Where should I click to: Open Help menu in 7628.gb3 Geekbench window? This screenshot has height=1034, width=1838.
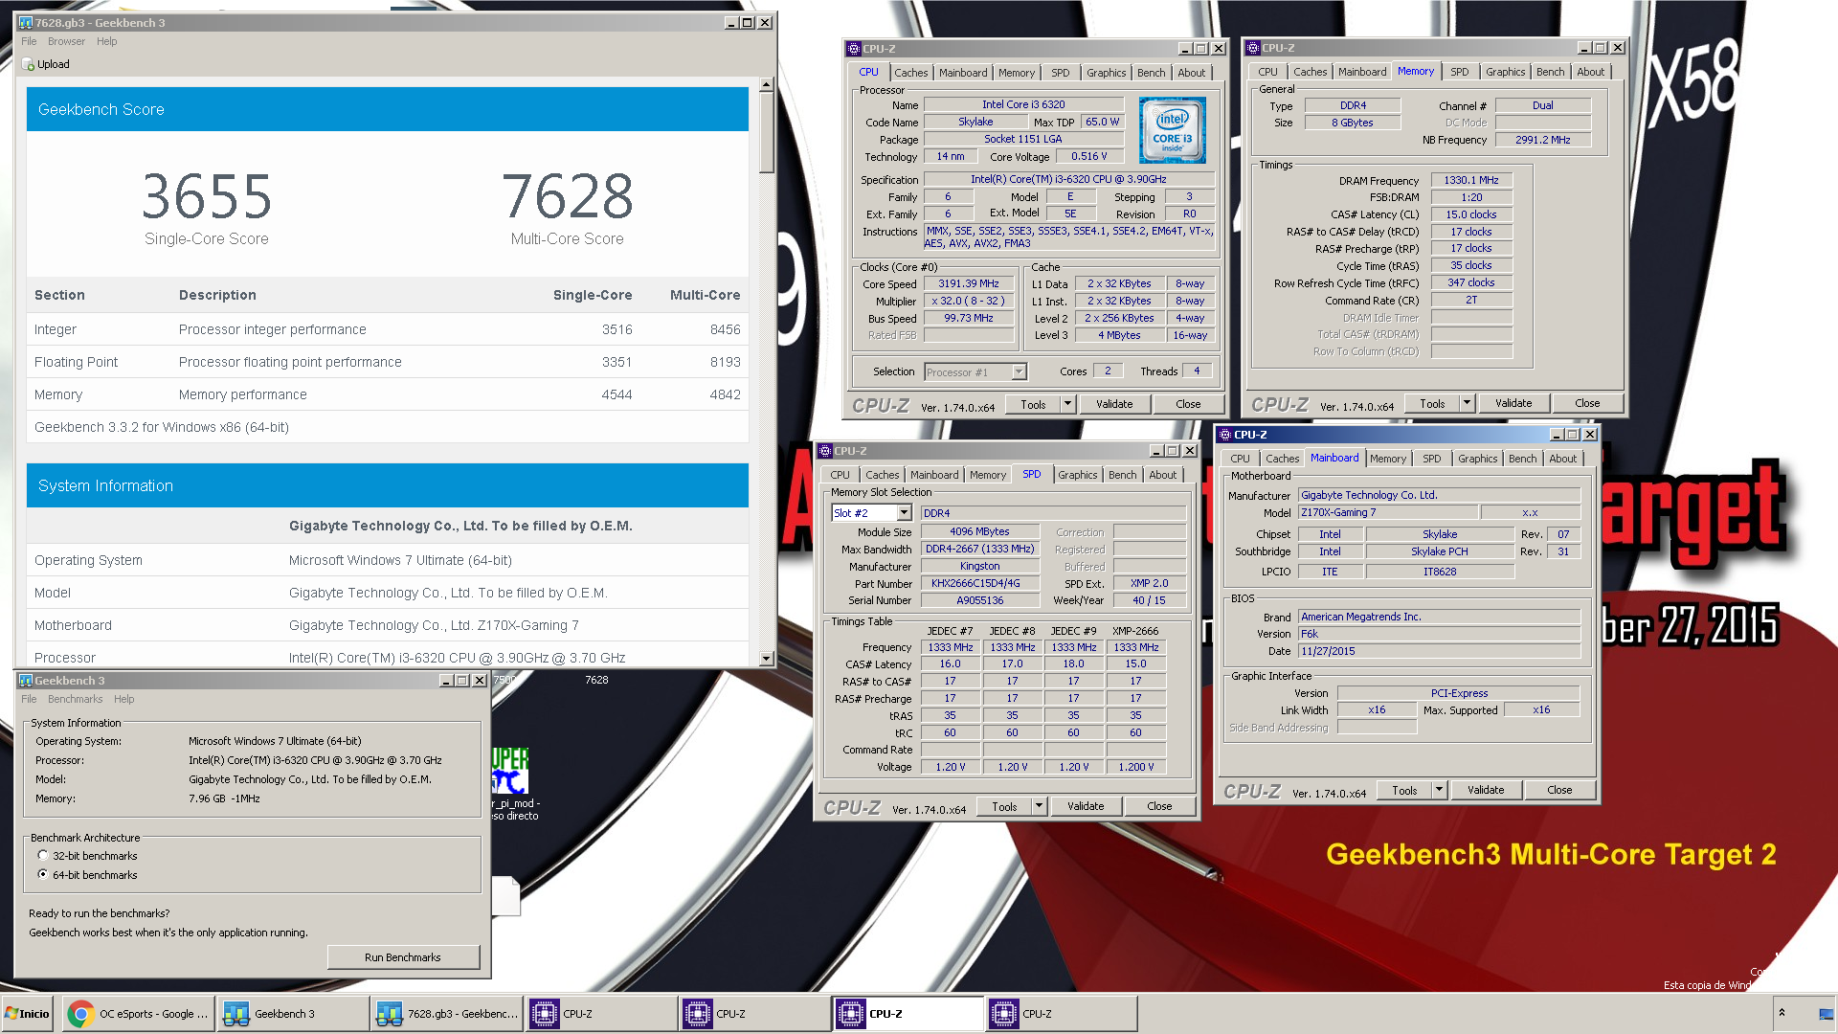point(106,42)
